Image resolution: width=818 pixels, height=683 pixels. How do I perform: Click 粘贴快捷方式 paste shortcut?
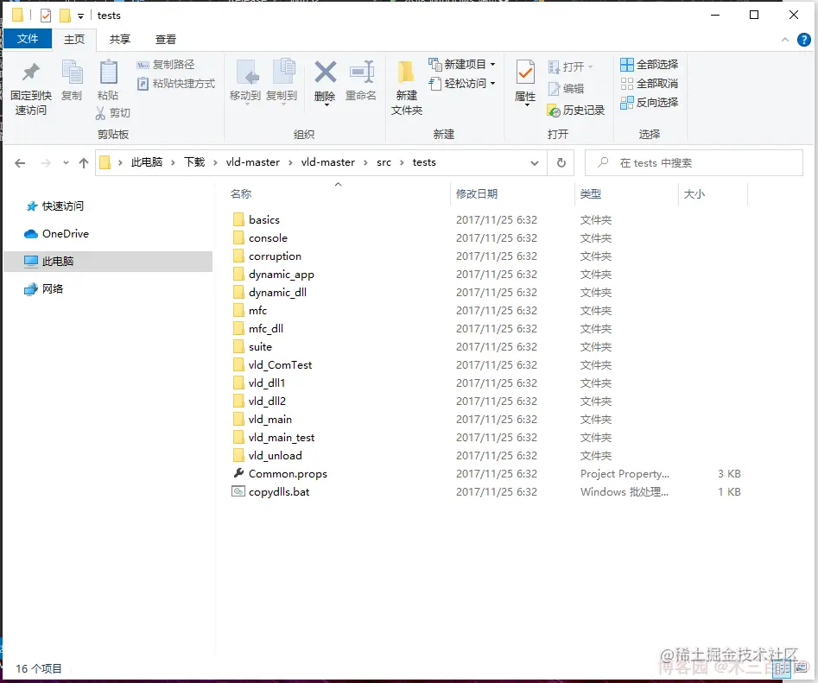176,84
